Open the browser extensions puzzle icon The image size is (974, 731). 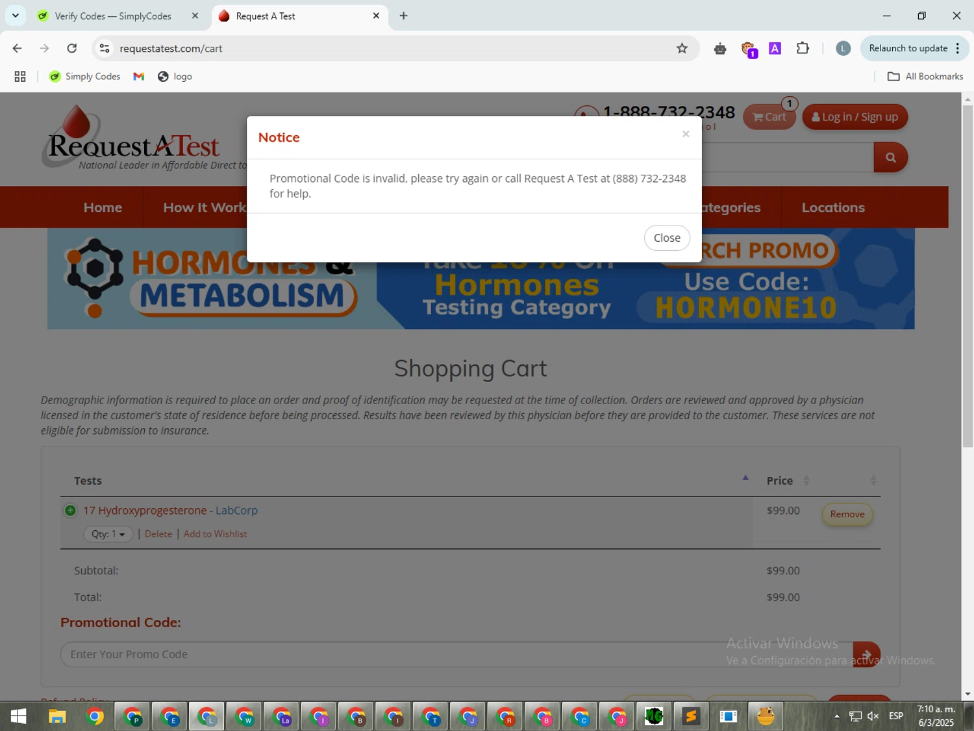[803, 48]
